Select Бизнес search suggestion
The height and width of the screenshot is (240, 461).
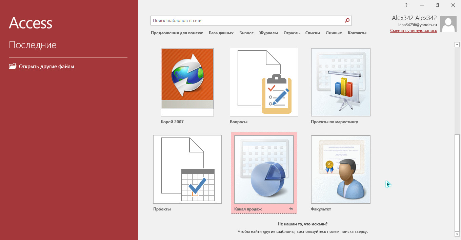click(x=246, y=33)
